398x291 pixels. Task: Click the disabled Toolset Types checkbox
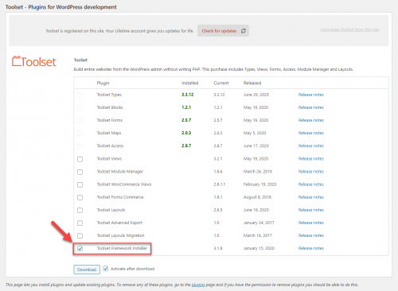tap(80, 95)
